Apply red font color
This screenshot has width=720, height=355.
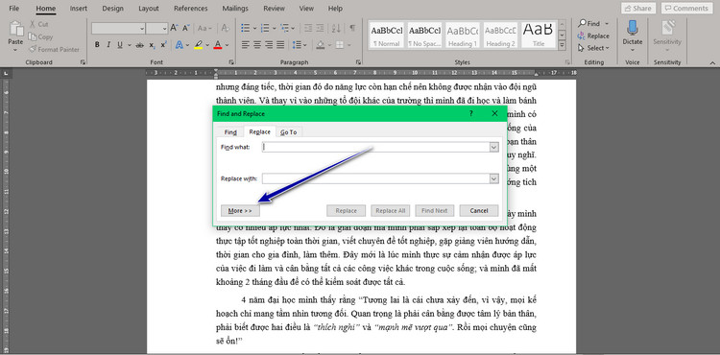(218, 45)
